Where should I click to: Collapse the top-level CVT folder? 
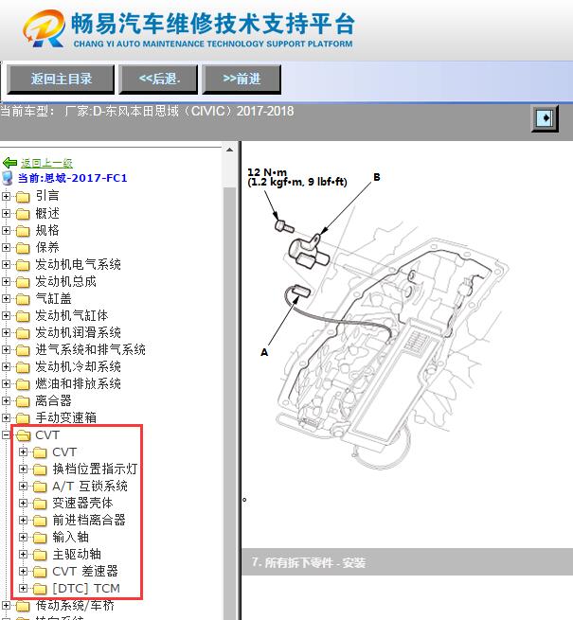[6, 435]
